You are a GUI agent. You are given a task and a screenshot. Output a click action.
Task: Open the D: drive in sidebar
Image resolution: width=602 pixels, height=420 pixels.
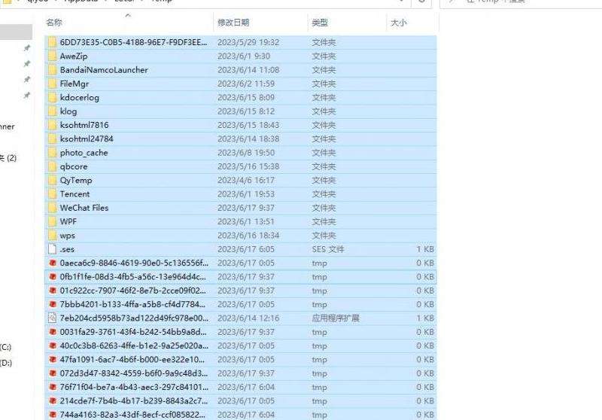pyautogui.click(x=6, y=363)
